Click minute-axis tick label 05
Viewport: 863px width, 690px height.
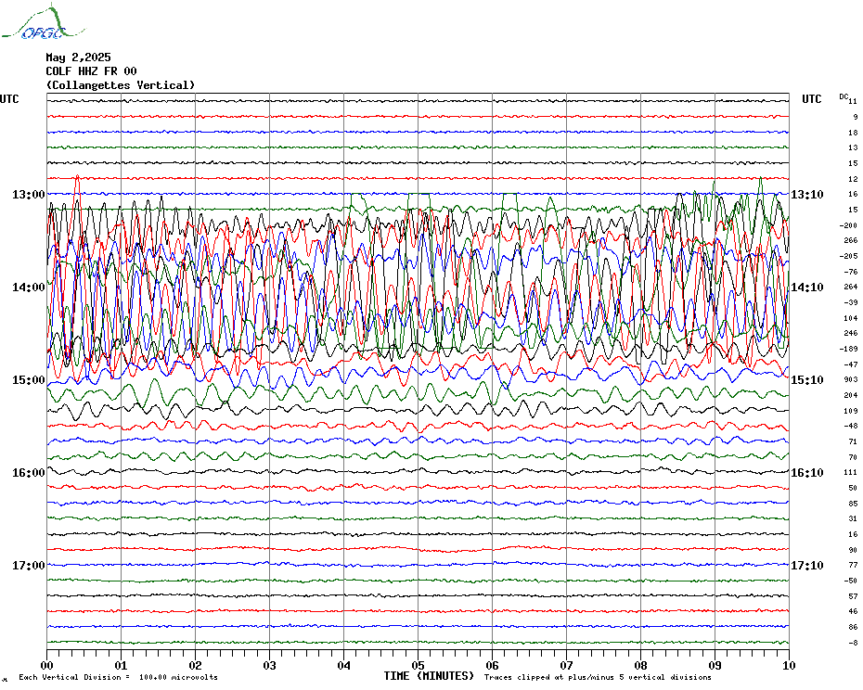[x=419, y=666]
